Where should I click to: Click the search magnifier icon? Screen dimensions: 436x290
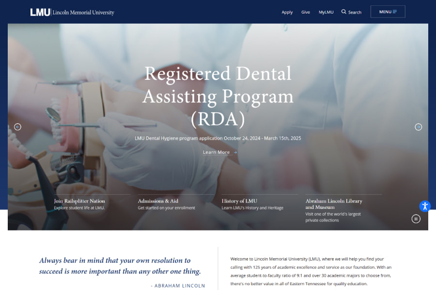(x=343, y=12)
